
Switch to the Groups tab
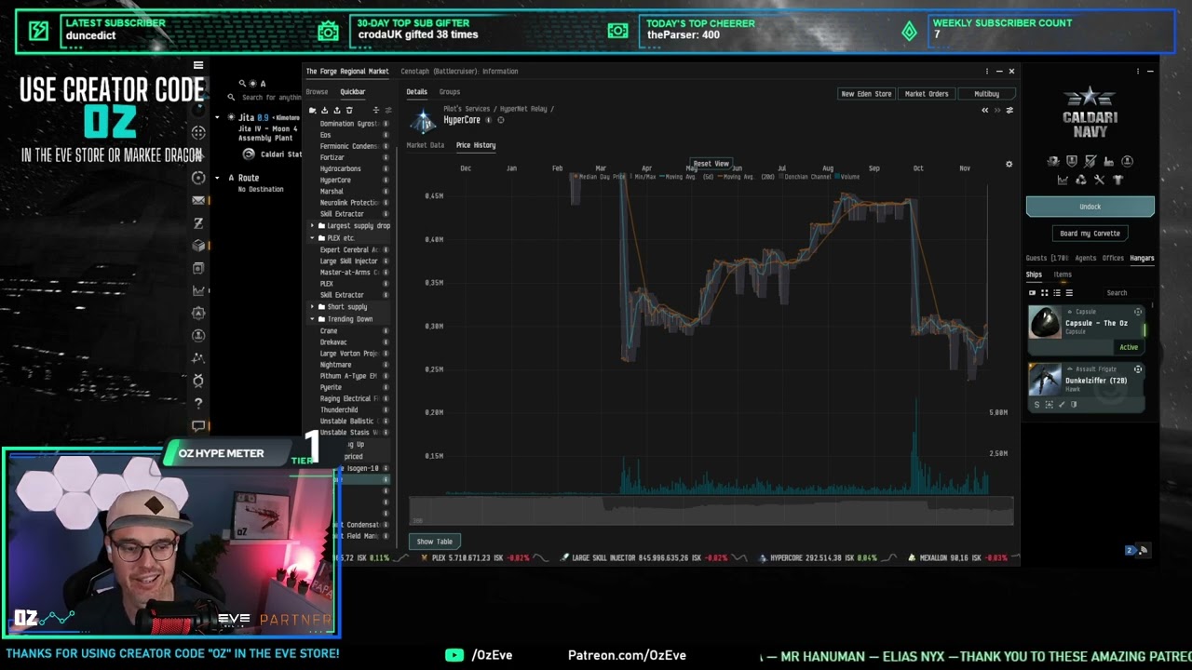pos(450,92)
